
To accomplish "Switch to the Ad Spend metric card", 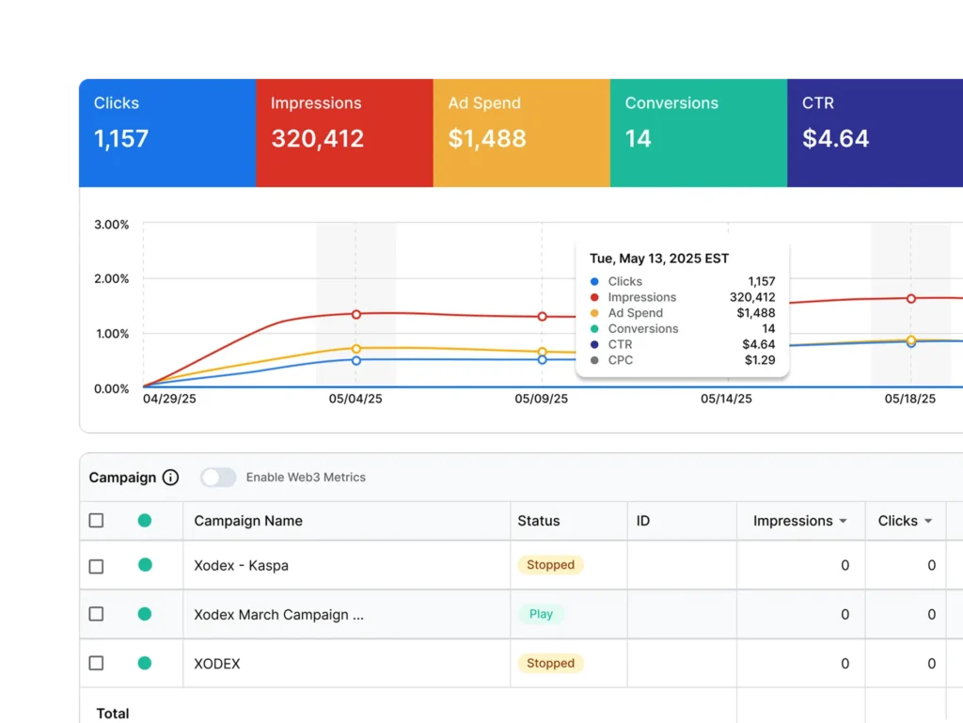I will coord(521,132).
